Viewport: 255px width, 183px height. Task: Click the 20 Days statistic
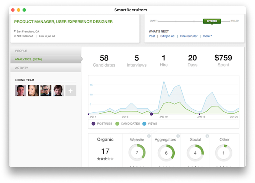[x=192, y=61]
